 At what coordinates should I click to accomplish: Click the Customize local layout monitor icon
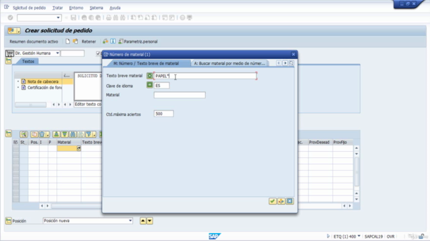(189, 18)
